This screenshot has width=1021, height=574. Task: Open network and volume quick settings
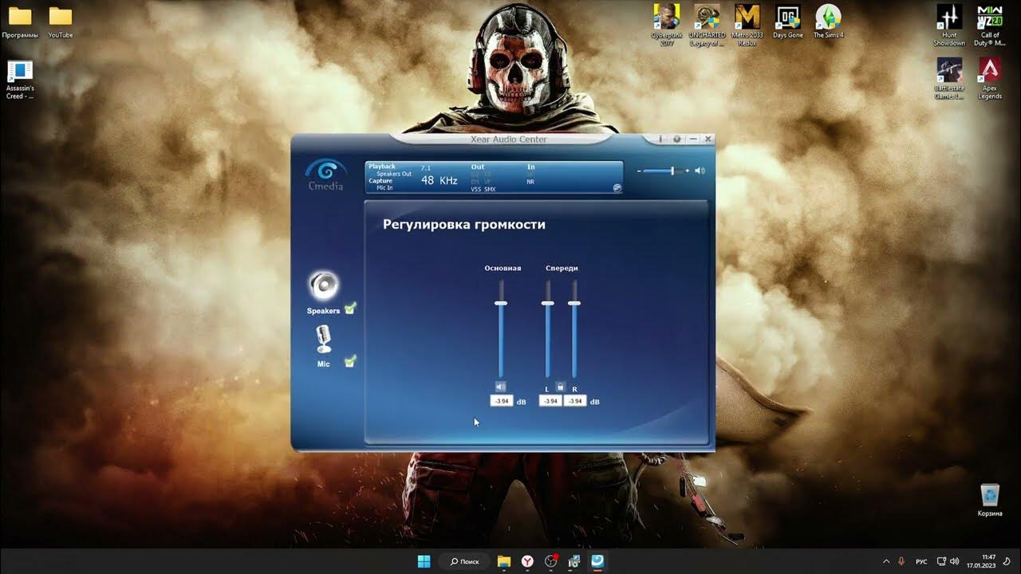(948, 561)
